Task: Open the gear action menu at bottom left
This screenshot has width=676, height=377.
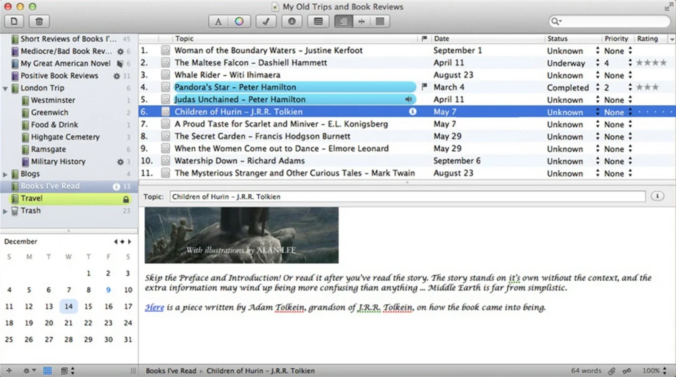Action: point(30,371)
